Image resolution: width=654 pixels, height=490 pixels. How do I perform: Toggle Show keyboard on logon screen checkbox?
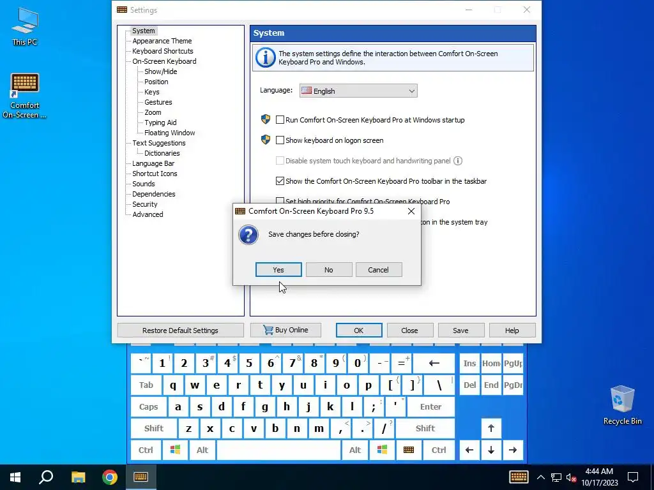click(x=280, y=140)
